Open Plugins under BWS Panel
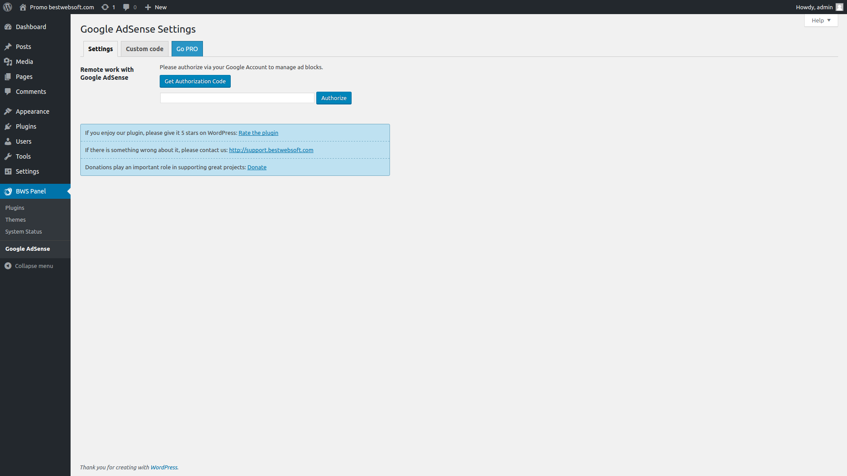The image size is (847, 476). (x=15, y=208)
